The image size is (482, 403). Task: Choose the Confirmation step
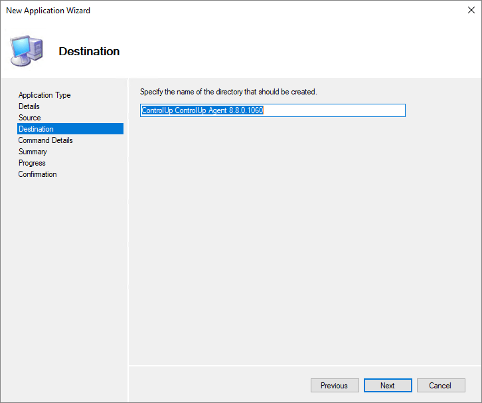38,174
